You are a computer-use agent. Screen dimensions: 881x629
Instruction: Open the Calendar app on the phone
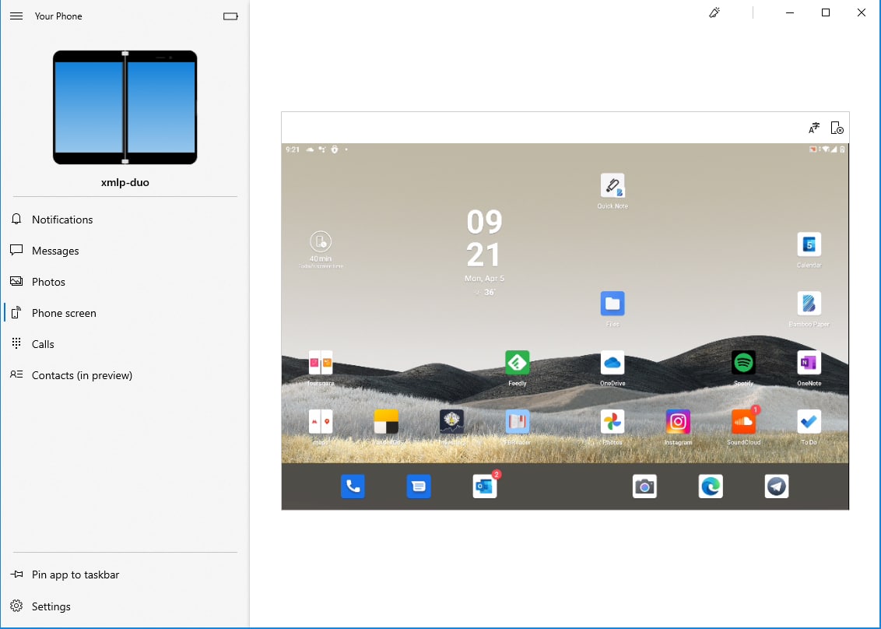point(809,250)
